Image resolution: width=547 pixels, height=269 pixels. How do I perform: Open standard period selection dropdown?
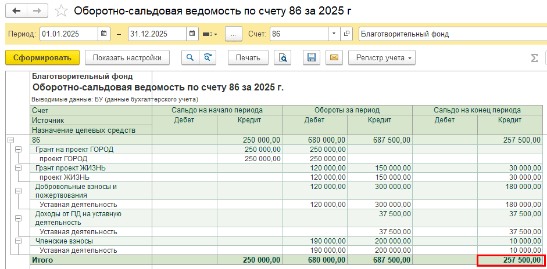point(210,34)
